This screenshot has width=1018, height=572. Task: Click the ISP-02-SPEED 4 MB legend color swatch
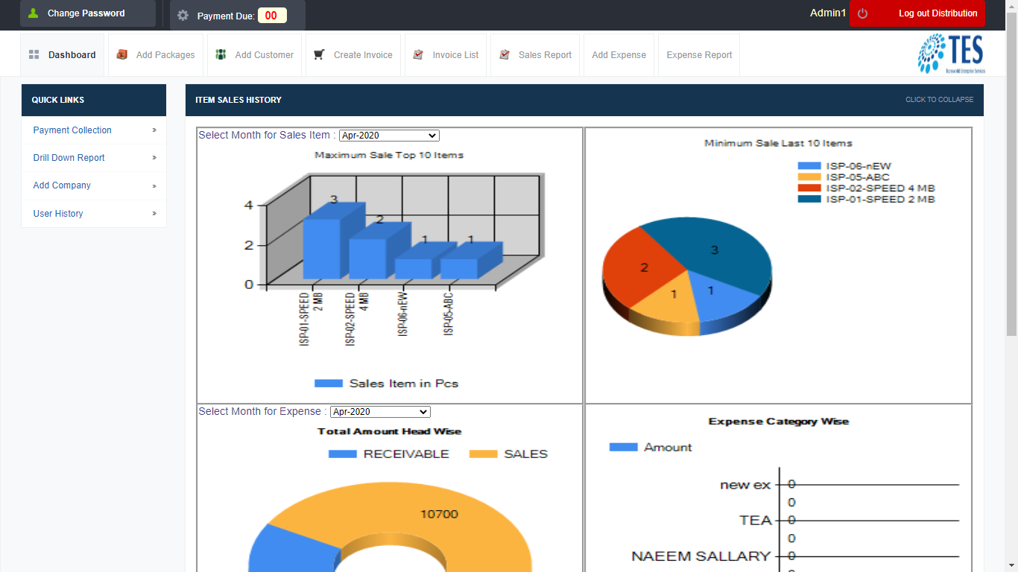(809, 188)
